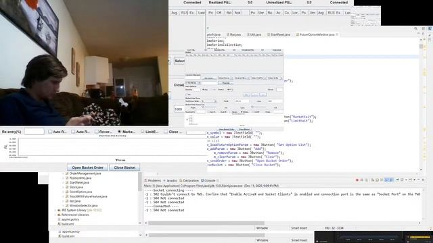This screenshot has height=243, width=433.
Task: Expand the Referenced Libraries node
Action: coord(55,215)
